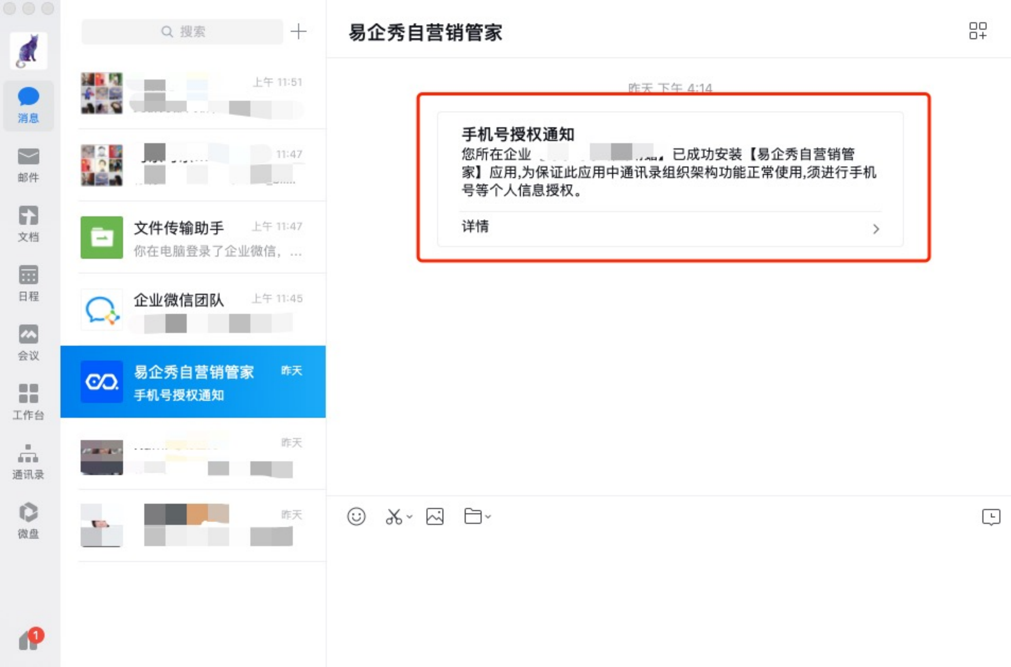Open the user profile avatar

click(x=29, y=50)
